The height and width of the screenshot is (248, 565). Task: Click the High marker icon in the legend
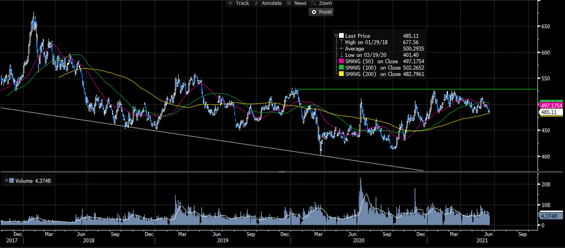[342, 42]
